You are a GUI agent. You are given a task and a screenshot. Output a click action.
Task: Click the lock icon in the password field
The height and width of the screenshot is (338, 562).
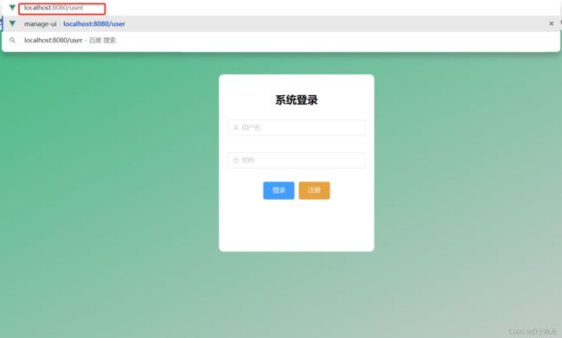pyautogui.click(x=236, y=160)
